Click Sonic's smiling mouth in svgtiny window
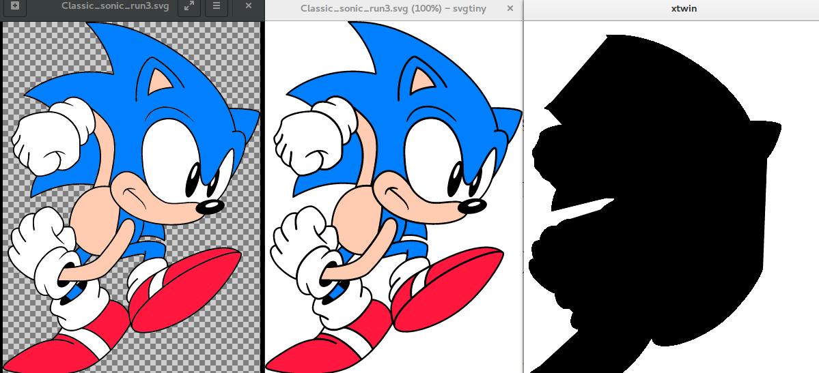 [400, 196]
